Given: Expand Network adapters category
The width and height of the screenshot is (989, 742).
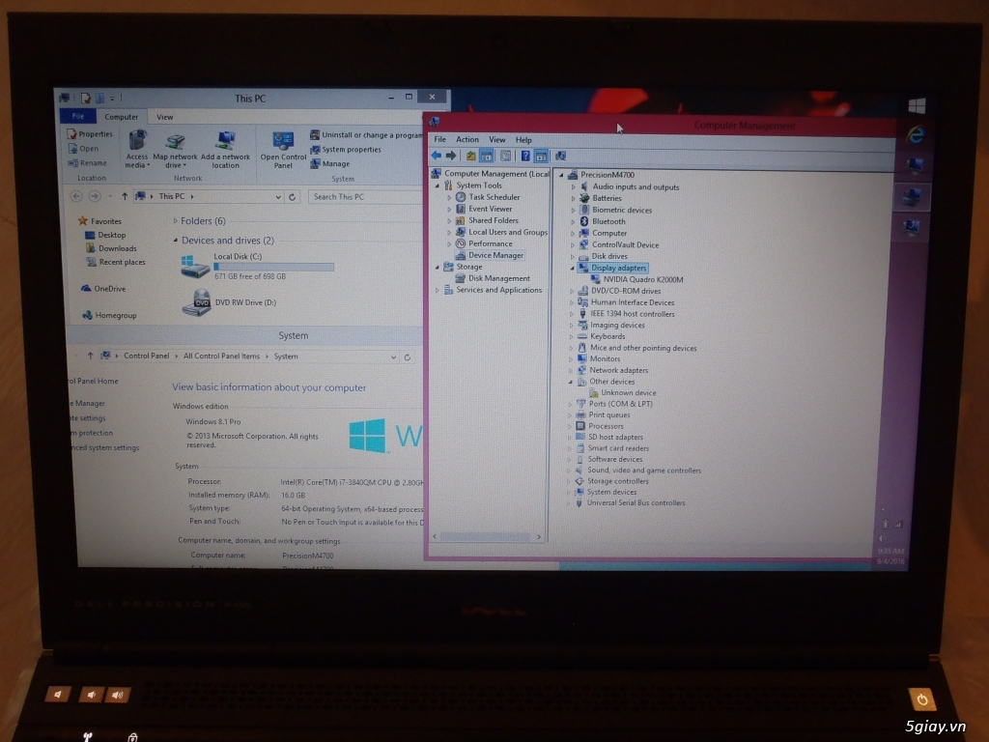Looking at the screenshot, I should [572, 370].
